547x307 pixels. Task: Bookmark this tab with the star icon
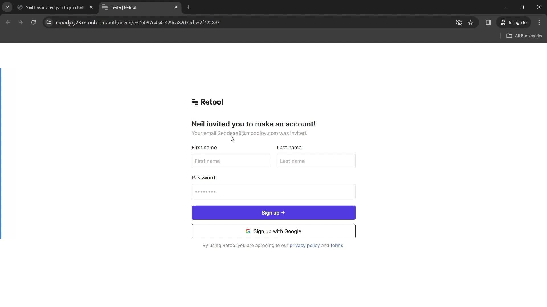470,22
